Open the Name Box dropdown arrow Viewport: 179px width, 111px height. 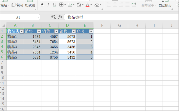[38, 17]
